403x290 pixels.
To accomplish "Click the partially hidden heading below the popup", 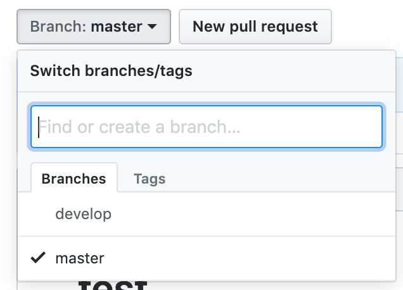I will click(x=113, y=286).
